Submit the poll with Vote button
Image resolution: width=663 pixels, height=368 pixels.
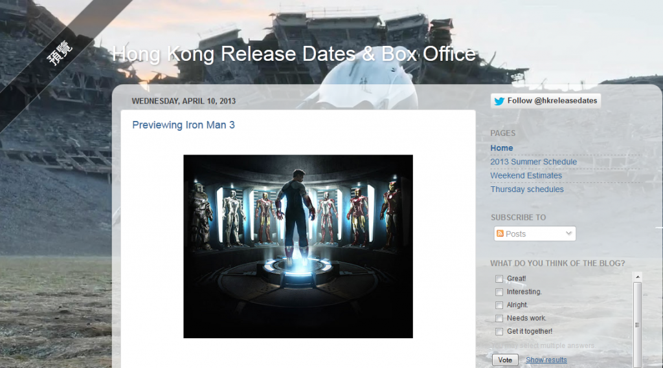[x=505, y=360]
